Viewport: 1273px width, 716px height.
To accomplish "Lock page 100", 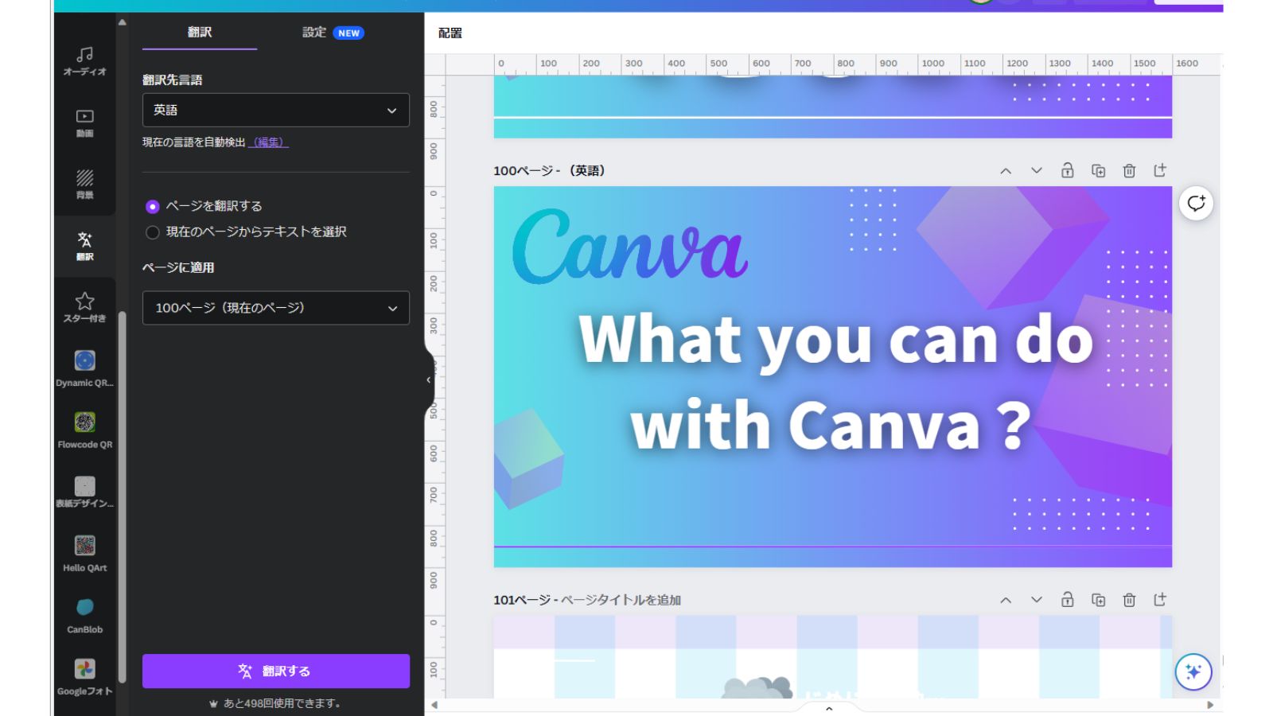I will [x=1068, y=170].
